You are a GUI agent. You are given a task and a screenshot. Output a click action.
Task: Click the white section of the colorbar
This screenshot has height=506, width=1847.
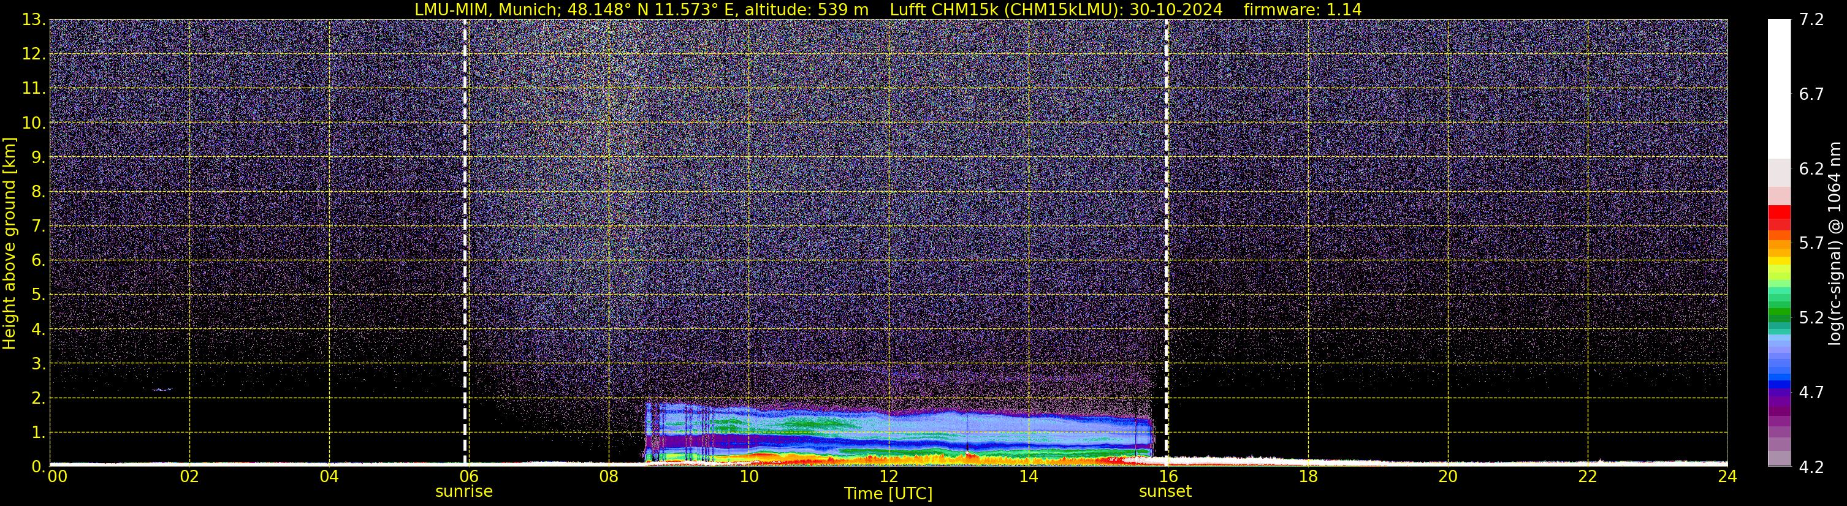[1779, 89]
